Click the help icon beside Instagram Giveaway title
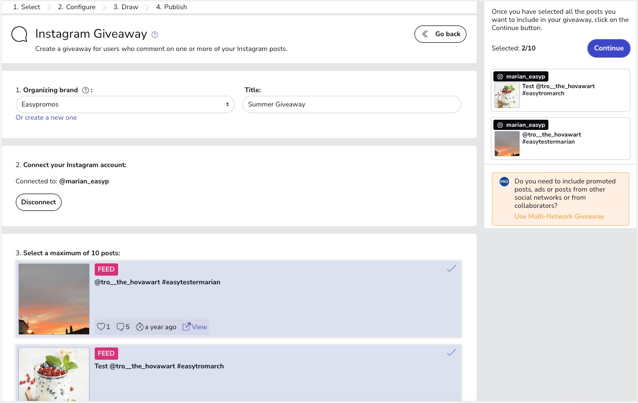The width and height of the screenshot is (638, 403). pyautogui.click(x=155, y=35)
